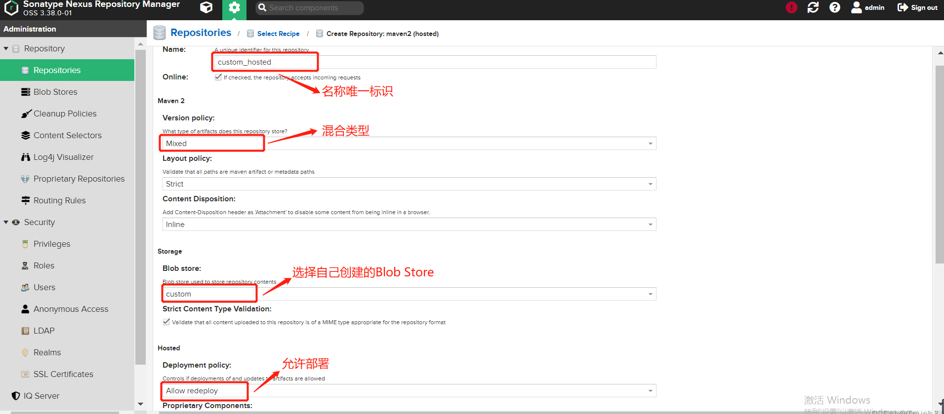
Task: Open the Blob store custom dropdown
Action: [x=409, y=294]
